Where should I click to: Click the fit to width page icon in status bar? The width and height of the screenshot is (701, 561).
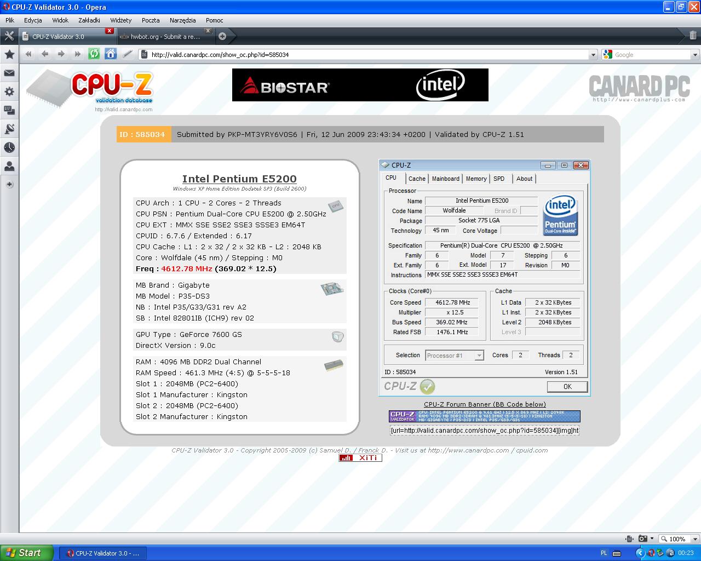tap(630, 539)
